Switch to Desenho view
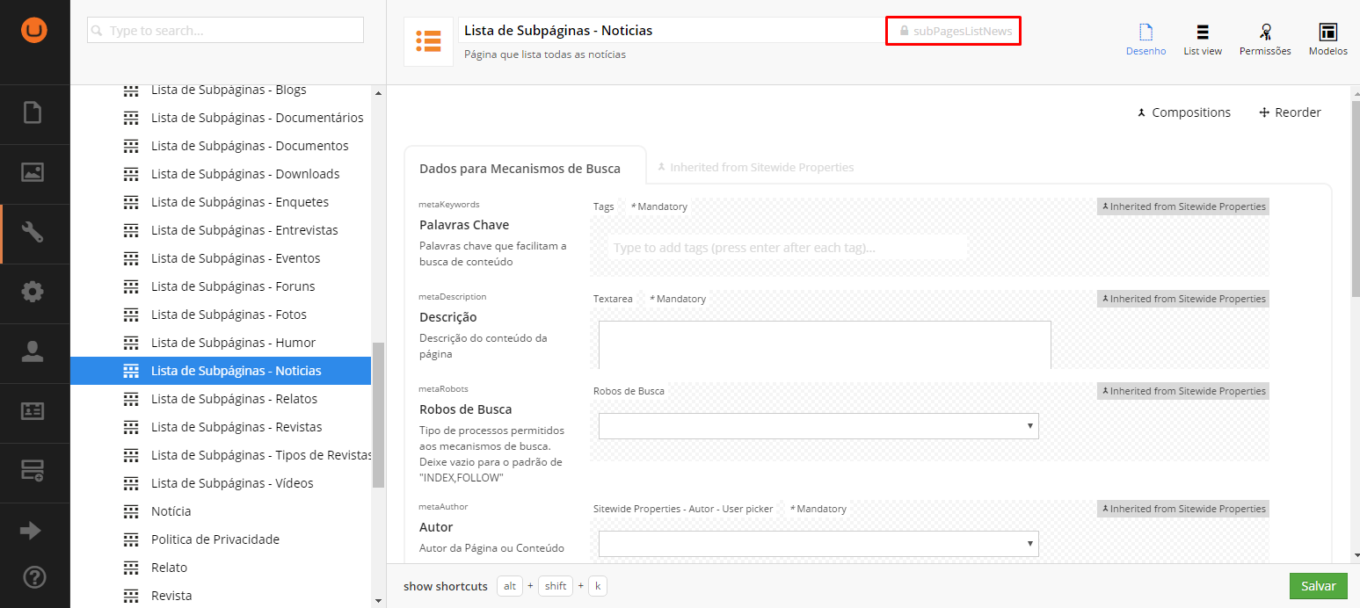 point(1145,40)
